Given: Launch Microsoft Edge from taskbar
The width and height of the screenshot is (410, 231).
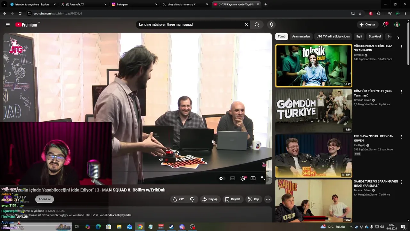Looking at the screenshot, I should pos(98,227).
